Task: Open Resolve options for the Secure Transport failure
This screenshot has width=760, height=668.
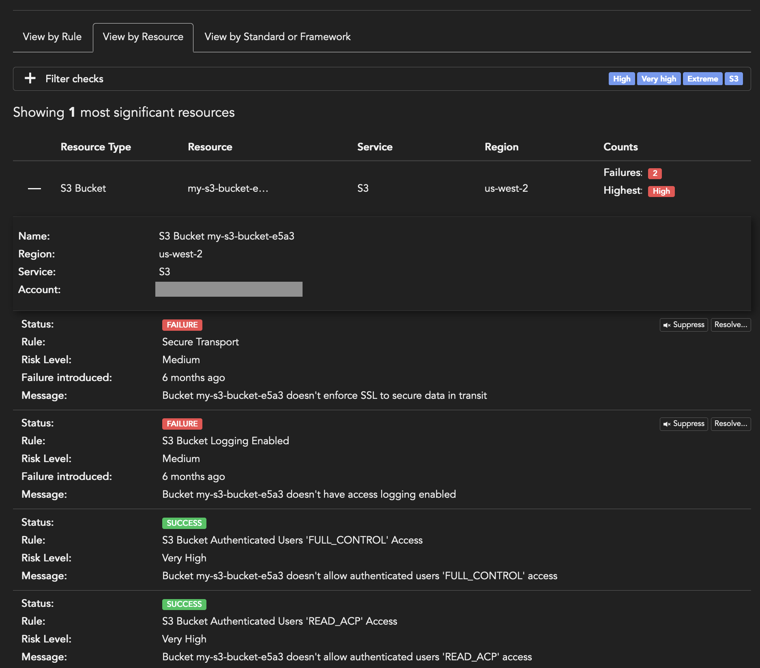Action: 730,324
